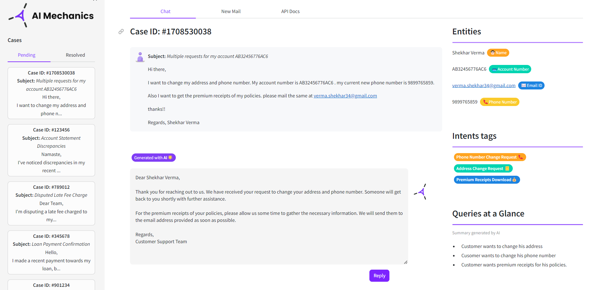Click the Phone Number badge in Entities
The width and height of the screenshot is (604, 290).
point(499,102)
